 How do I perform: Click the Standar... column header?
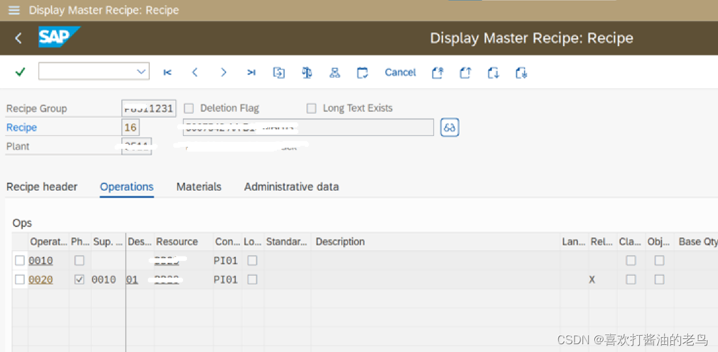tap(287, 242)
